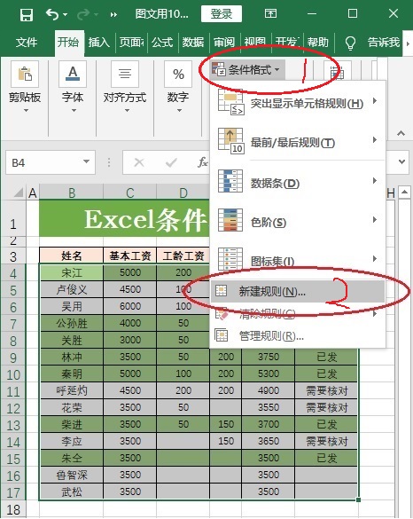The image size is (413, 519).
Task: Switch to the 帮助 ribbon tab
Action: (318, 42)
